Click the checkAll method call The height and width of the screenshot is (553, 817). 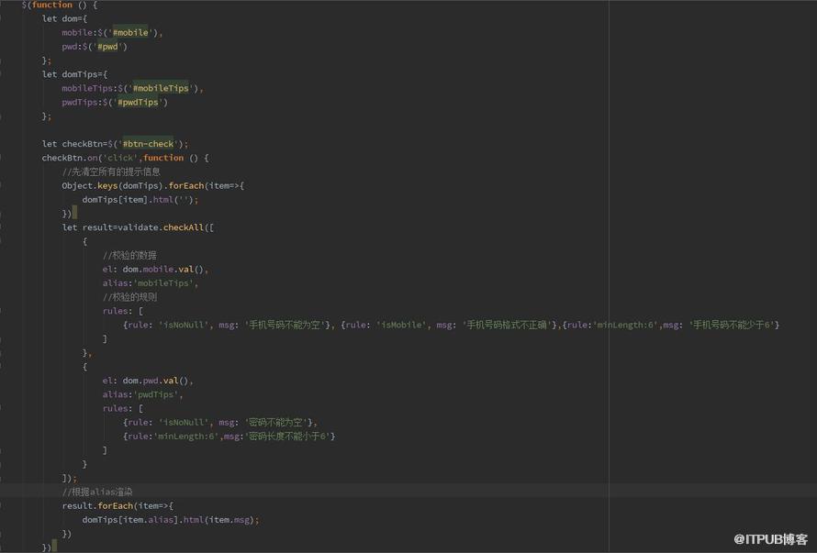pos(184,227)
